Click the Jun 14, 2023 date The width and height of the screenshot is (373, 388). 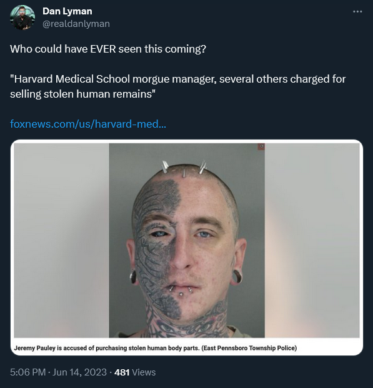click(x=79, y=372)
